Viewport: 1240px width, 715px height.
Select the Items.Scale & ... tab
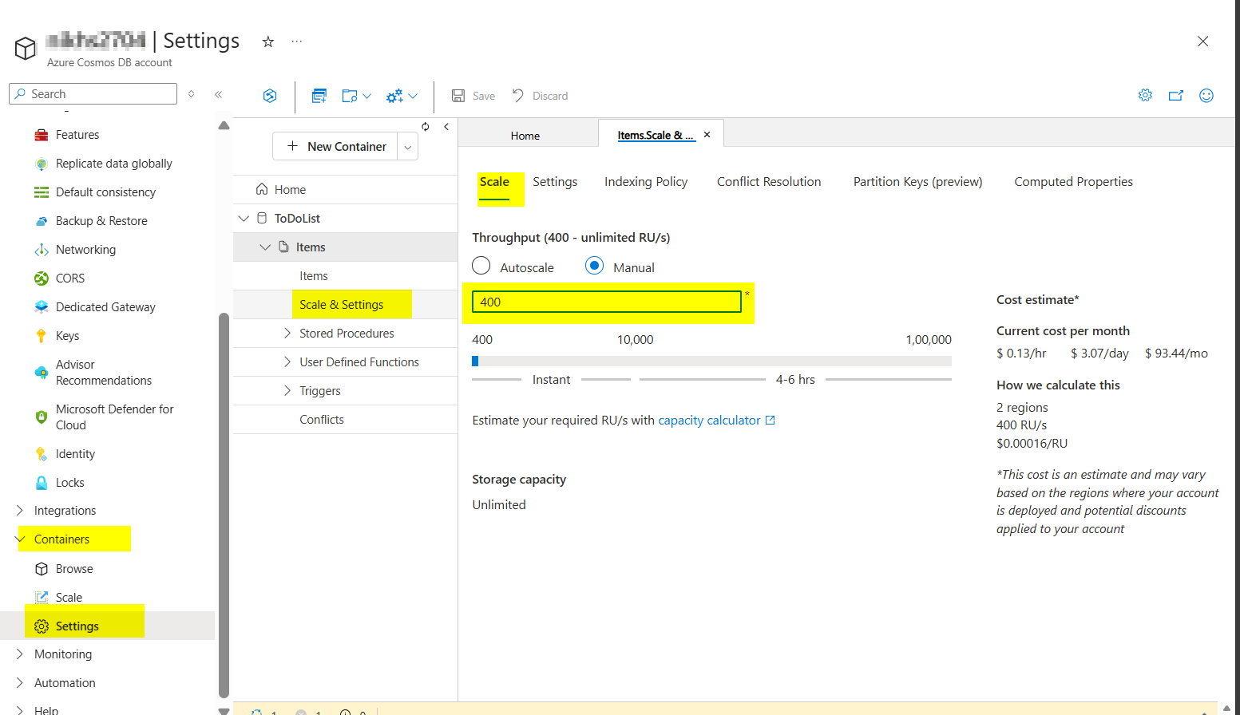tap(656, 136)
